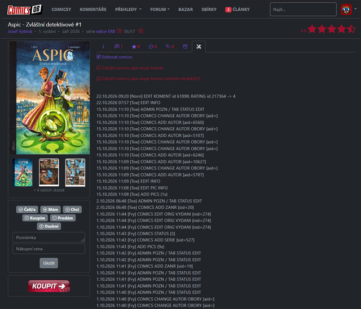Viewport: 361px width, 309px height.
Task: Show the 6 dalších ukázek previews
Action: point(49,190)
